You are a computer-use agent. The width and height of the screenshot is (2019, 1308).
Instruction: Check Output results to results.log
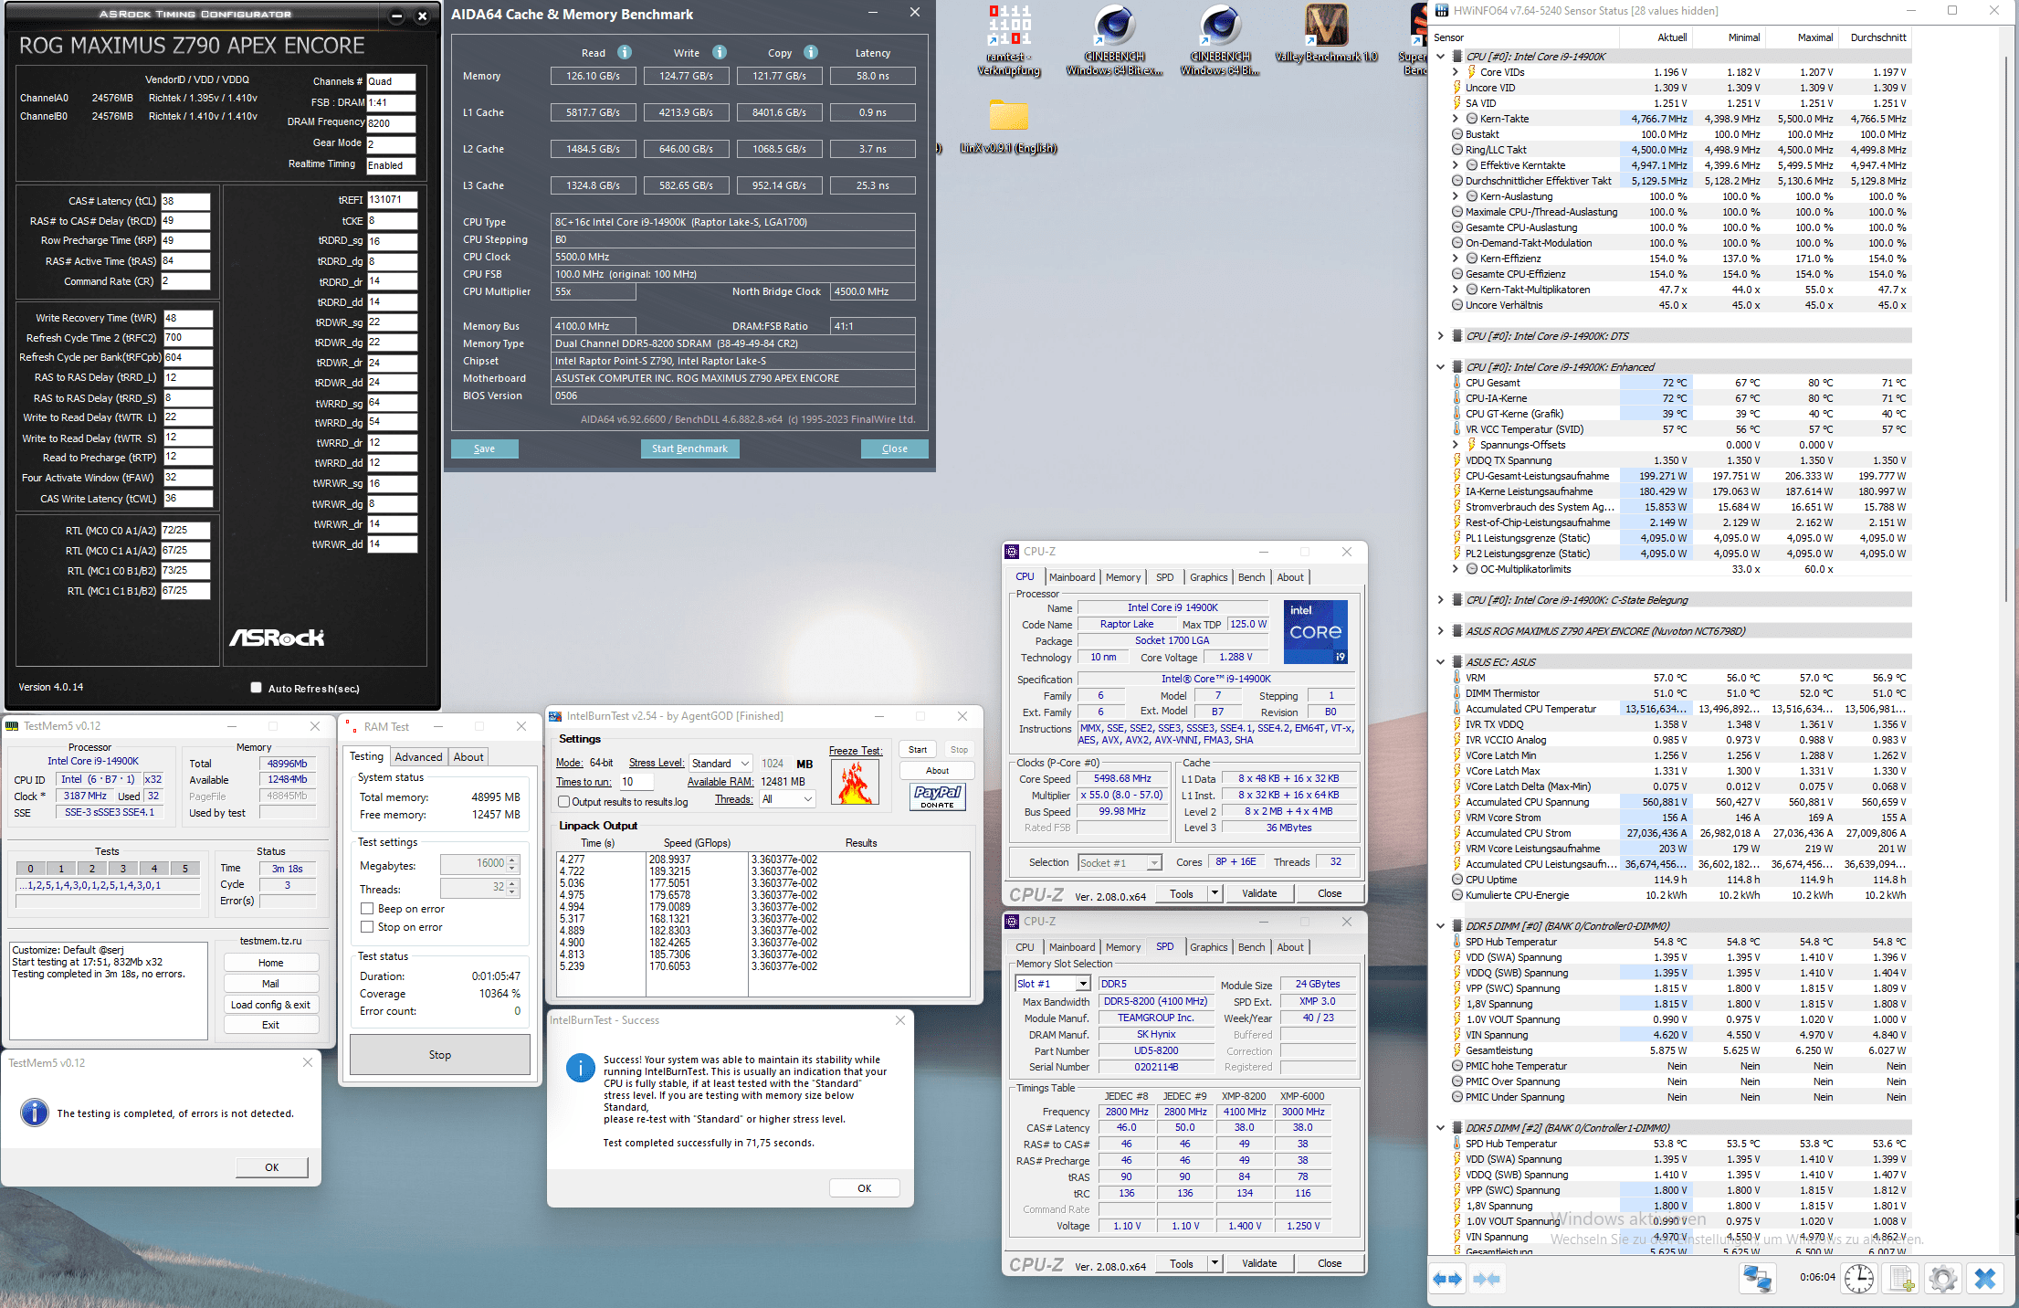564,802
